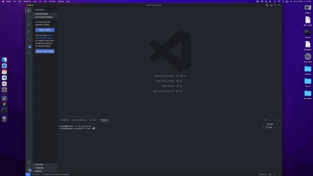Open the Explorer view in activity bar
Image resolution: width=313 pixels, height=176 pixels.
coord(29,11)
